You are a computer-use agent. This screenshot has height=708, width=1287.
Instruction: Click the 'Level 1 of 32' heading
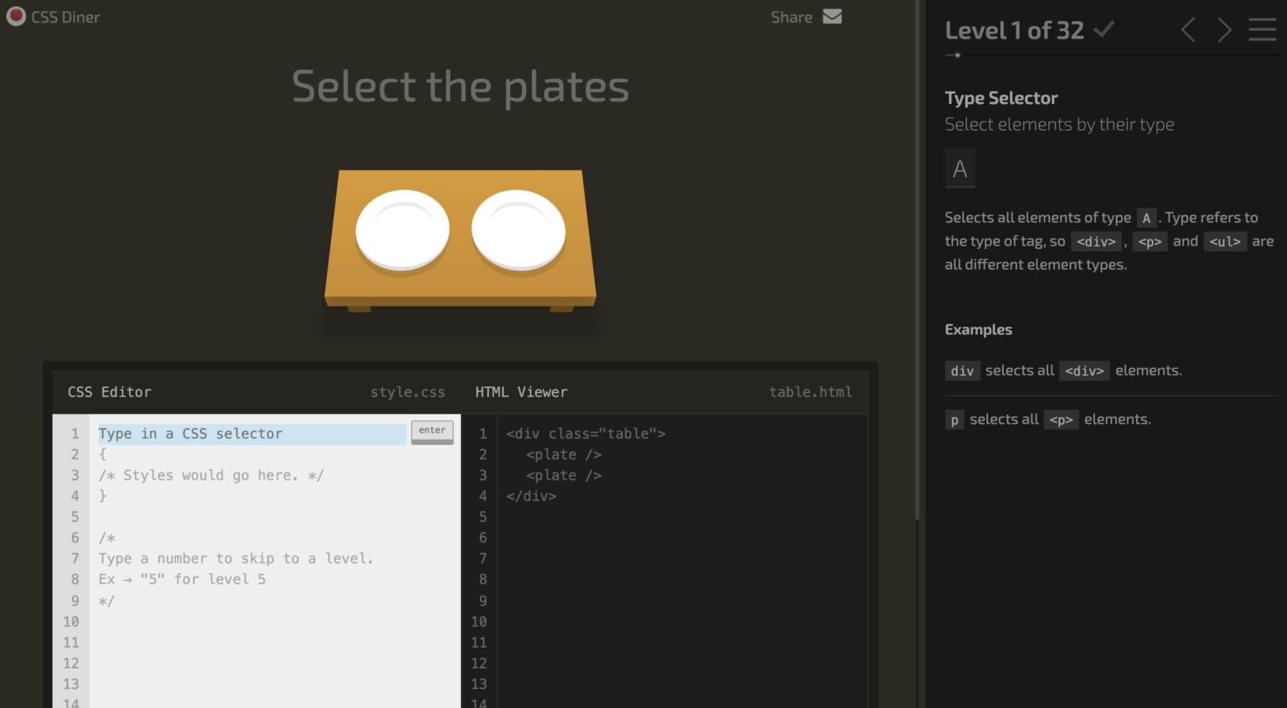coord(1014,31)
